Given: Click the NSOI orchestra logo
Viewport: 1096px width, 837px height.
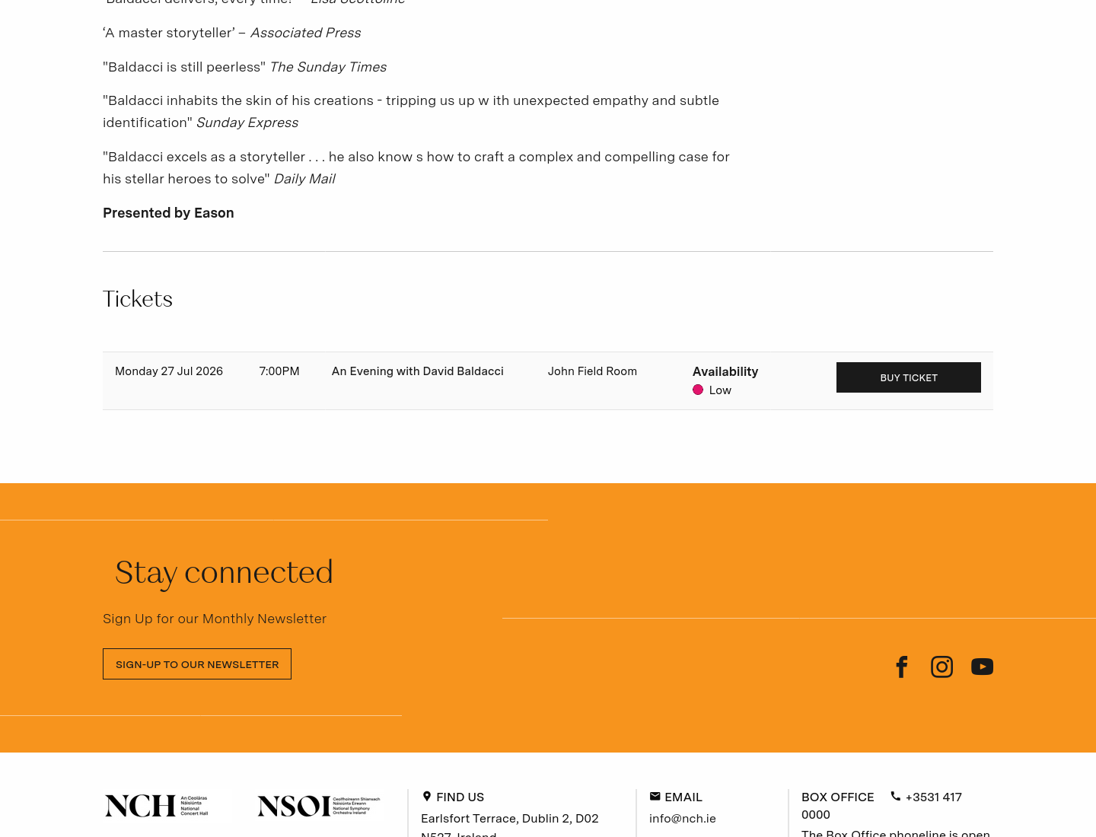Looking at the screenshot, I should pos(319,806).
